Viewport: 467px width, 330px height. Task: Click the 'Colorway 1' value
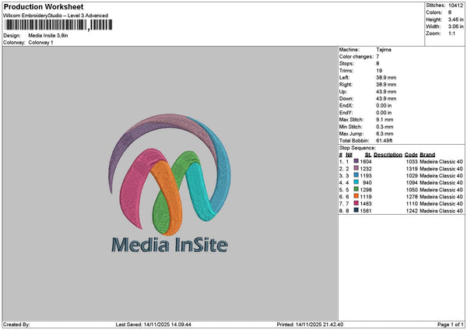tap(40, 43)
